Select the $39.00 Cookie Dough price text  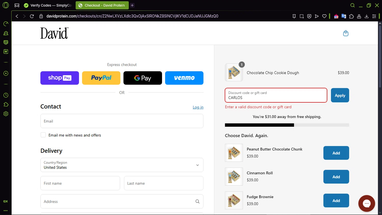[x=343, y=73]
